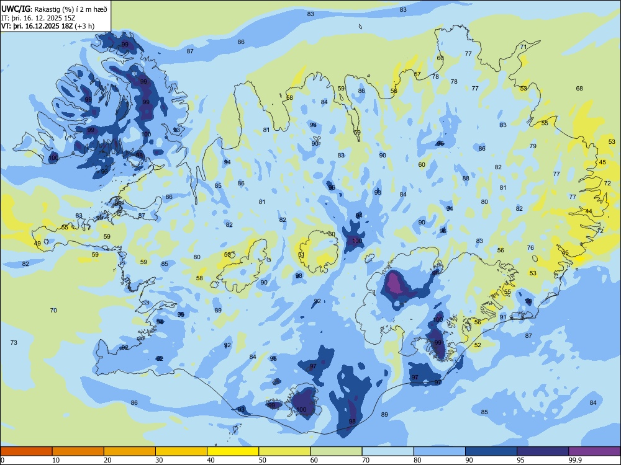Click the map value '52' on the southeast coast
Image resolution: width=621 pixels, height=465 pixels.
[478, 345]
